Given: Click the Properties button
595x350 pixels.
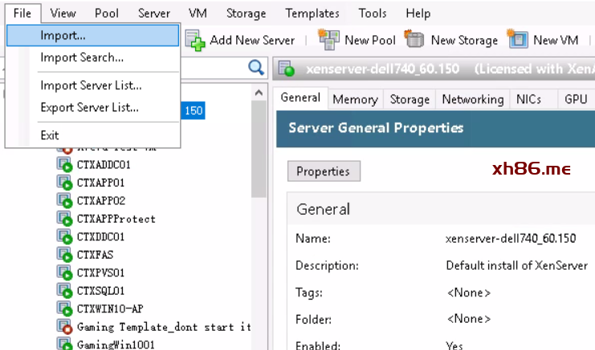Looking at the screenshot, I should click(x=324, y=171).
